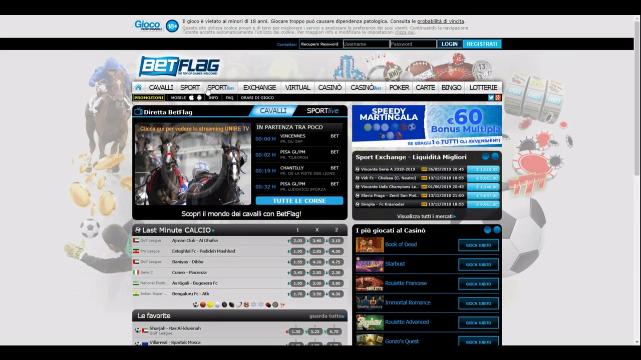Click the Gioco Responsabile logo
This screenshot has width=641, height=360.
point(148,25)
